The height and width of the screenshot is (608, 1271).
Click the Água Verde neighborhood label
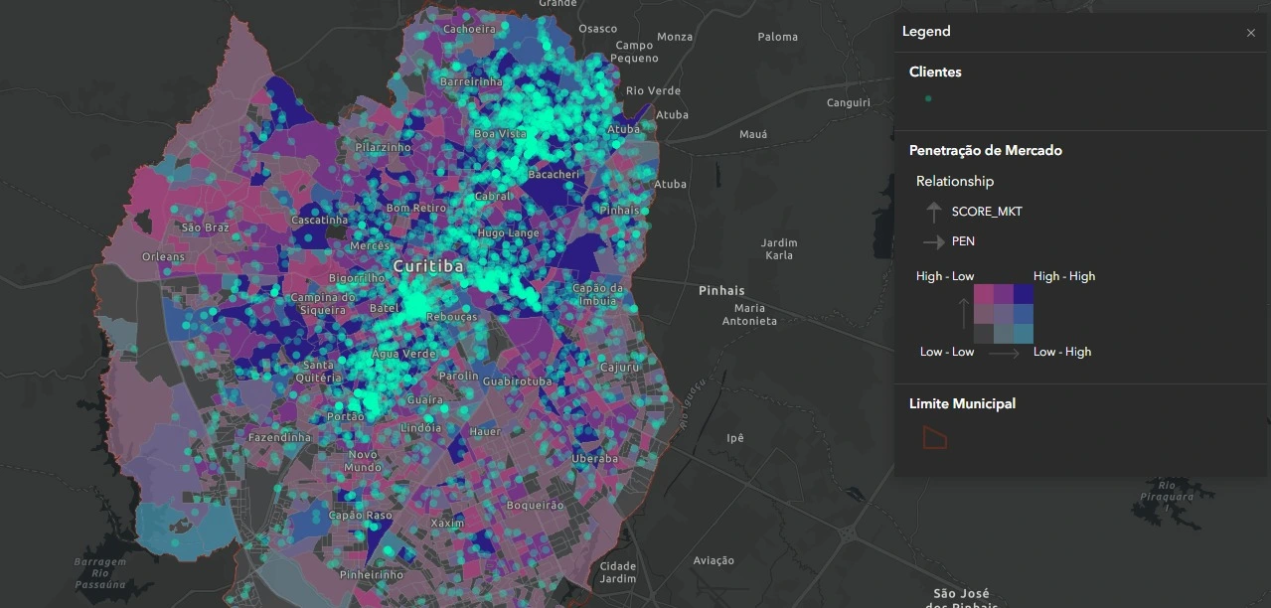pos(403,355)
